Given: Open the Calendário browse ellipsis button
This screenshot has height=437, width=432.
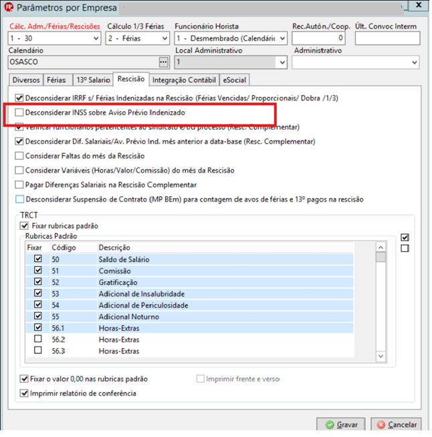Looking at the screenshot, I should [163, 62].
